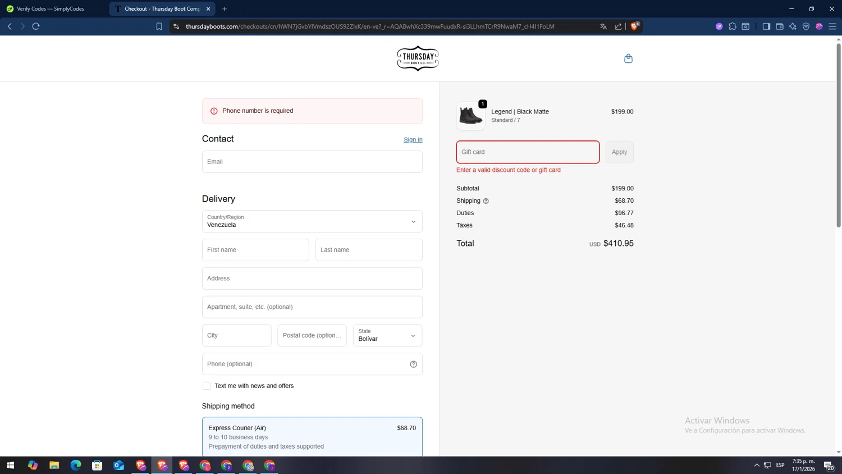Click the Address field
842x474 pixels.
point(312,279)
